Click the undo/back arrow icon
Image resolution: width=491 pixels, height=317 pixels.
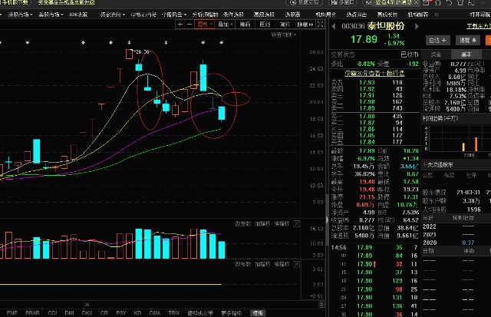449,2
